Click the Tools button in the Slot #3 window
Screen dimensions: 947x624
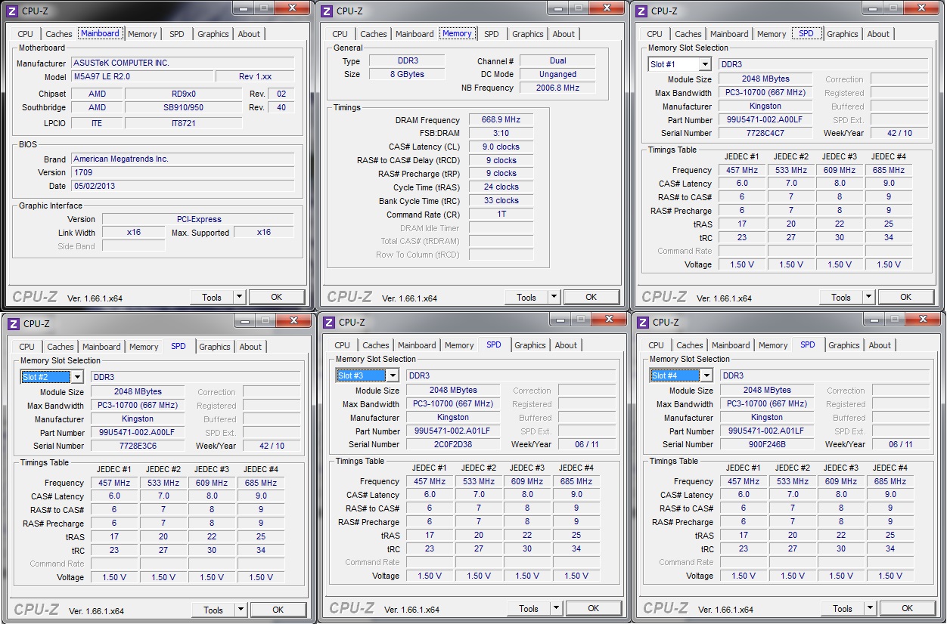point(529,608)
